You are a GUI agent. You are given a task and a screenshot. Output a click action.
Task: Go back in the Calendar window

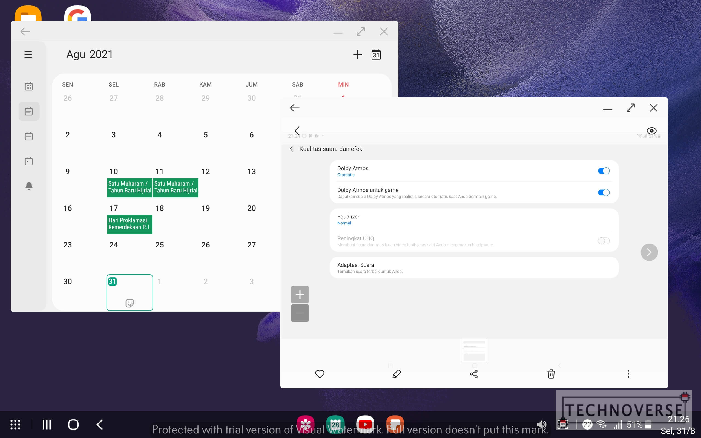(25, 31)
